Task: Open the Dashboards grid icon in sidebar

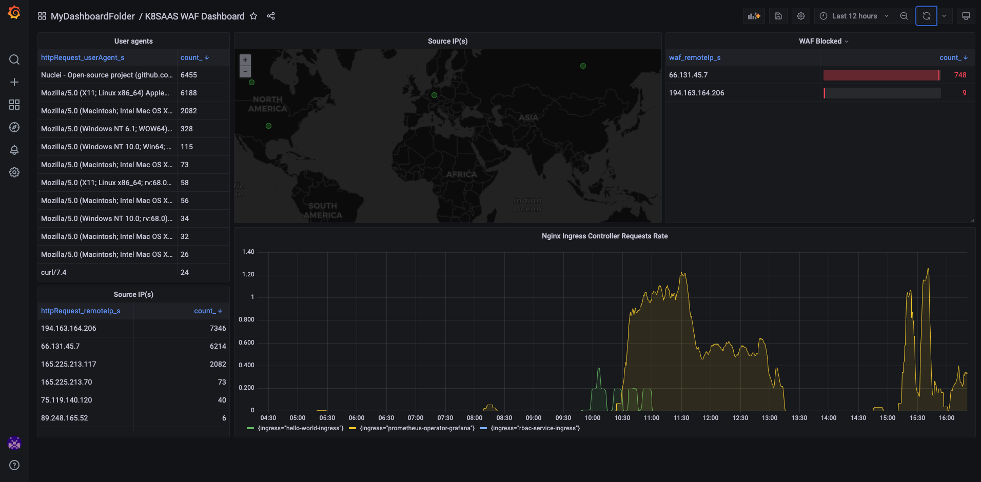Action: [x=14, y=105]
